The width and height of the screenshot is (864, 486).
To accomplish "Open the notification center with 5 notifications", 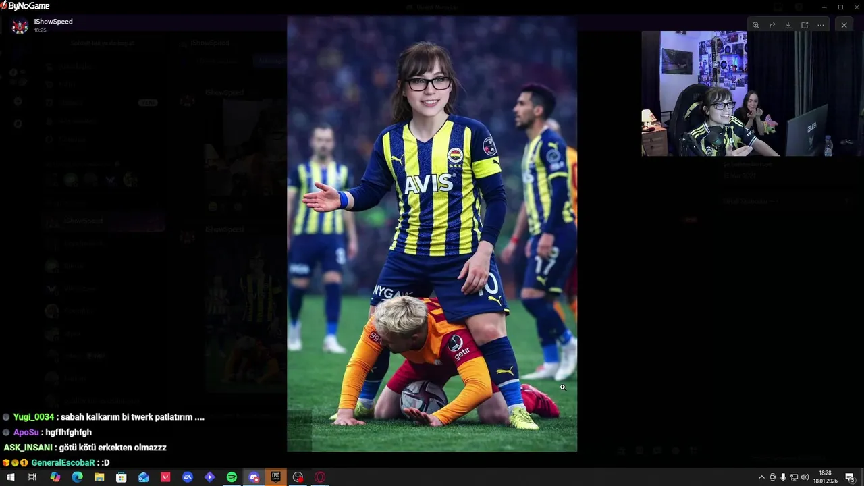I will (x=850, y=477).
